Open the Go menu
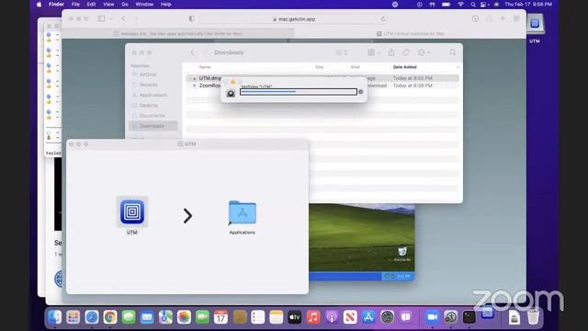The height and width of the screenshot is (331, 588). tap(125, 5)
